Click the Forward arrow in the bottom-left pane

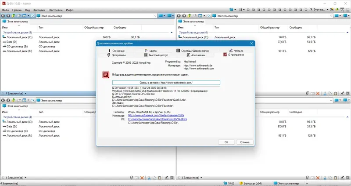[x=8, y=100]
